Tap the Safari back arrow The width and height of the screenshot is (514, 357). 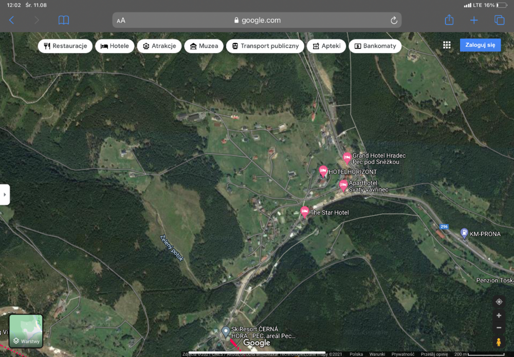[x=11, y=20]
